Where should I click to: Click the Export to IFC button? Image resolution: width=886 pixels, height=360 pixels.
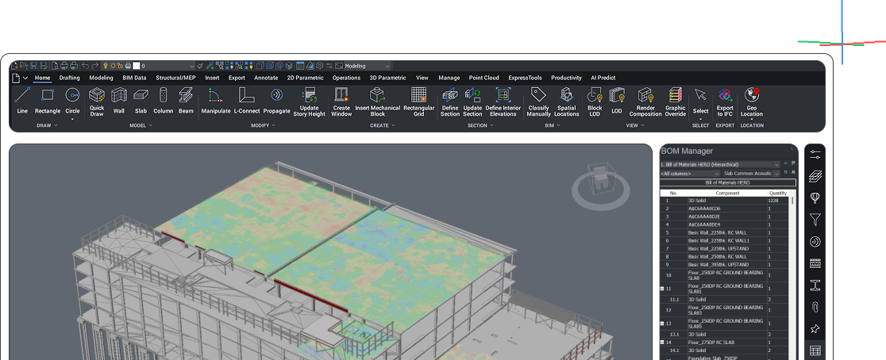725,102
